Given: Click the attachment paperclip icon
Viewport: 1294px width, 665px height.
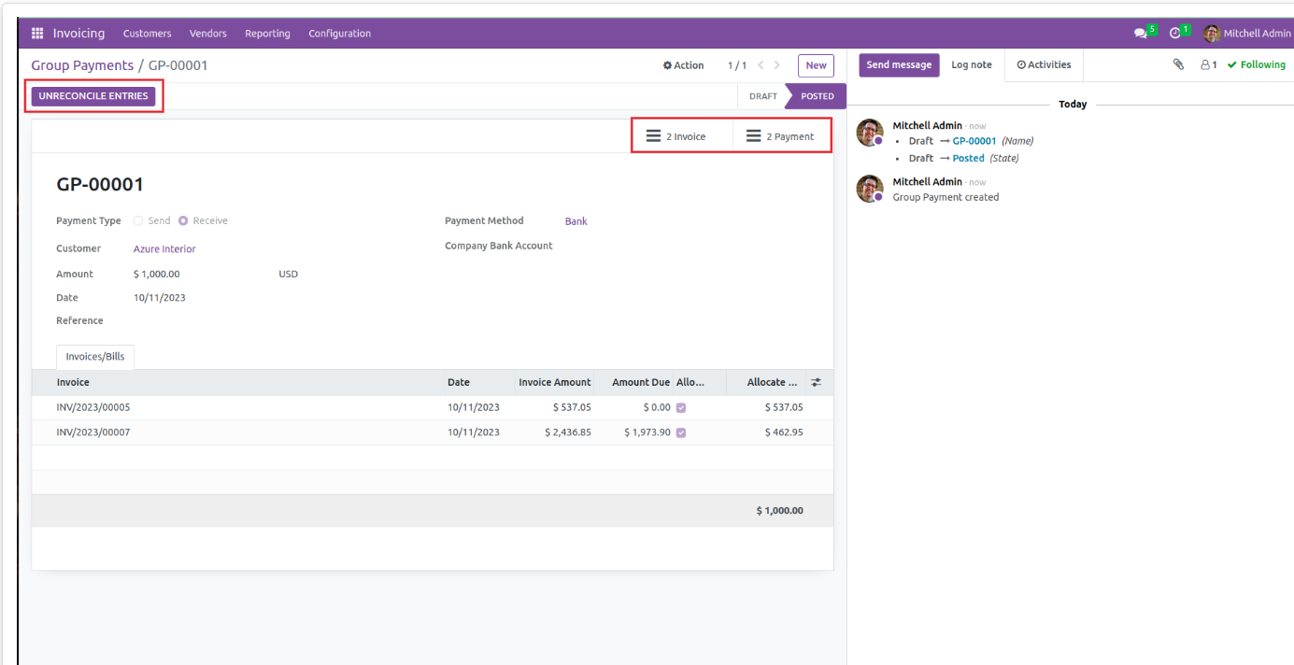Looking at the screenshot, I should [x=1179, y=65].
